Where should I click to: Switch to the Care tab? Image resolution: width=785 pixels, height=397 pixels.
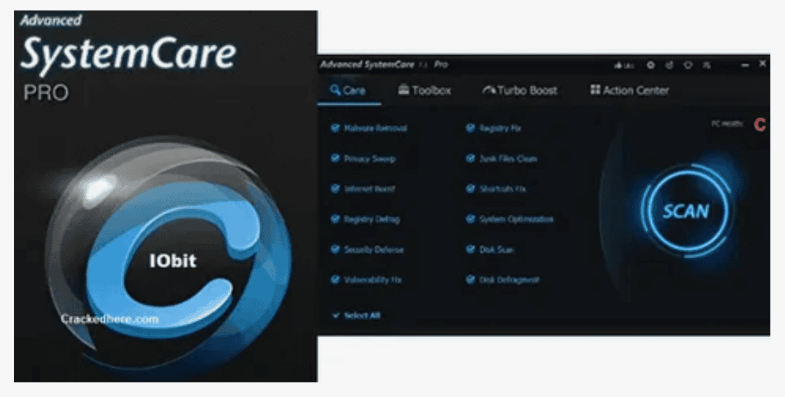click(x=348, y=91)
